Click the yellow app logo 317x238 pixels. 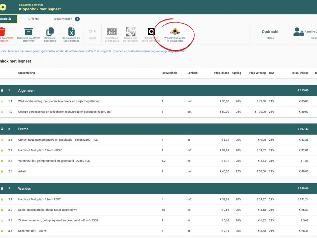coord(3,7)
